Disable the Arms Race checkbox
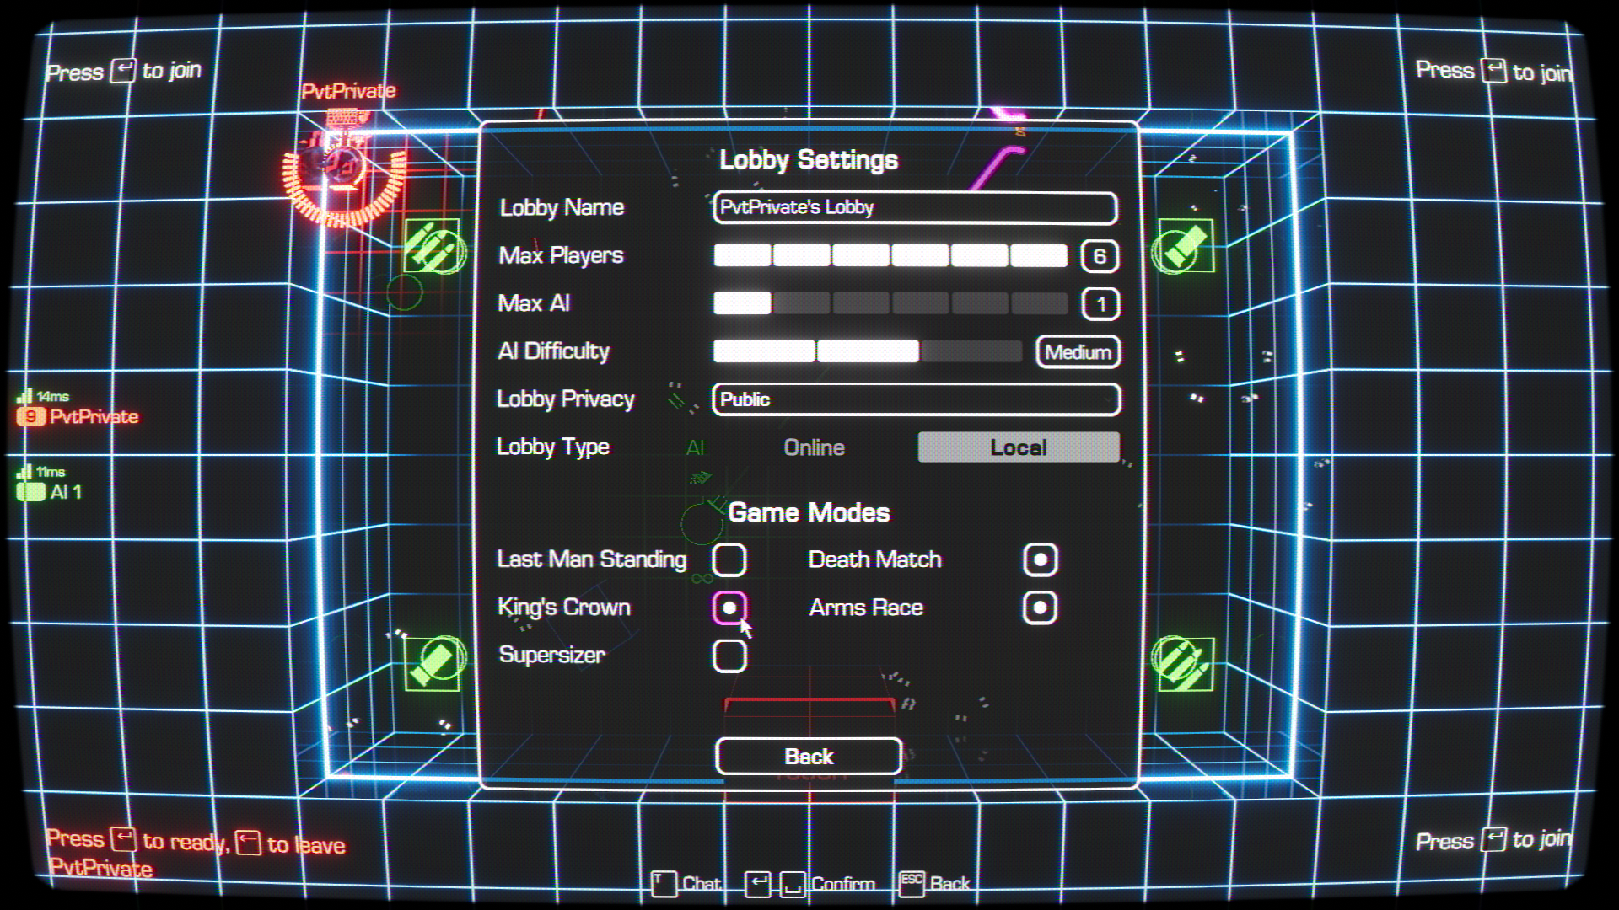1619x910 pixels. (1040, 608)
